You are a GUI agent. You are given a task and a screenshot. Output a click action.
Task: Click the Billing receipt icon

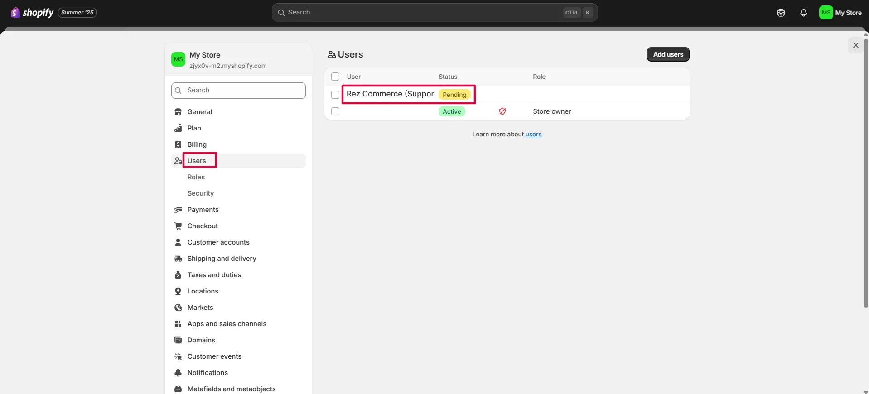tap(178, 144)
